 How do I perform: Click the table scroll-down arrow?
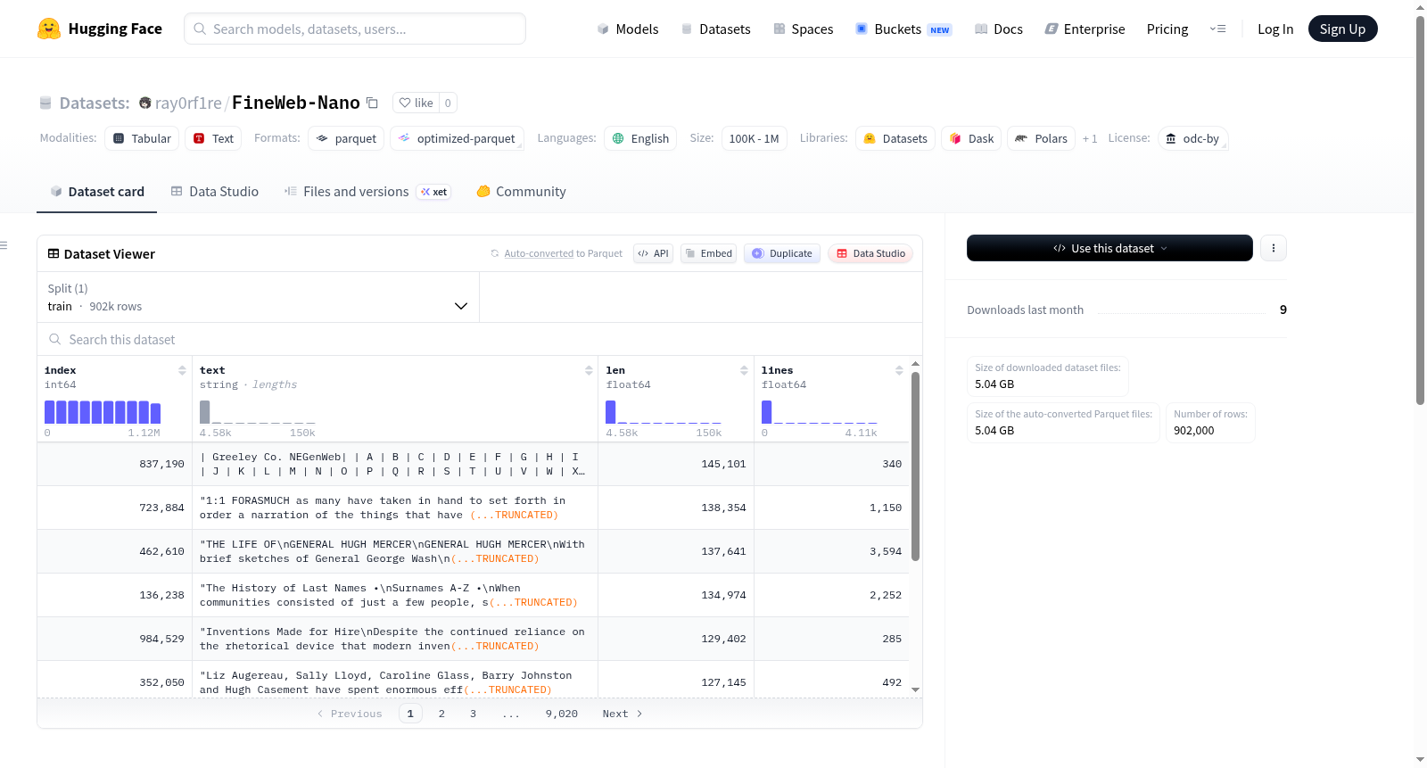click(x=915, y=690)
